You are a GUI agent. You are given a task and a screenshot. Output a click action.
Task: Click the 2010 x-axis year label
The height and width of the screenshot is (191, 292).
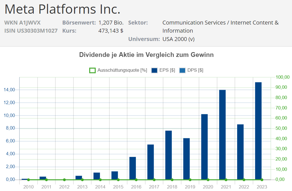pyautogui.click(x=28, y=187)
